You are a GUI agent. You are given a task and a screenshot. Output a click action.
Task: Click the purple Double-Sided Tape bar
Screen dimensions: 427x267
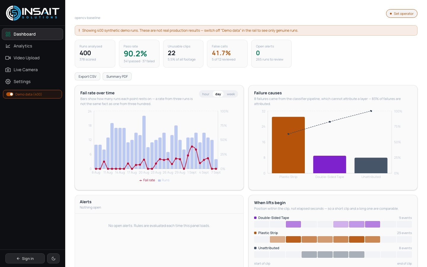329,164
